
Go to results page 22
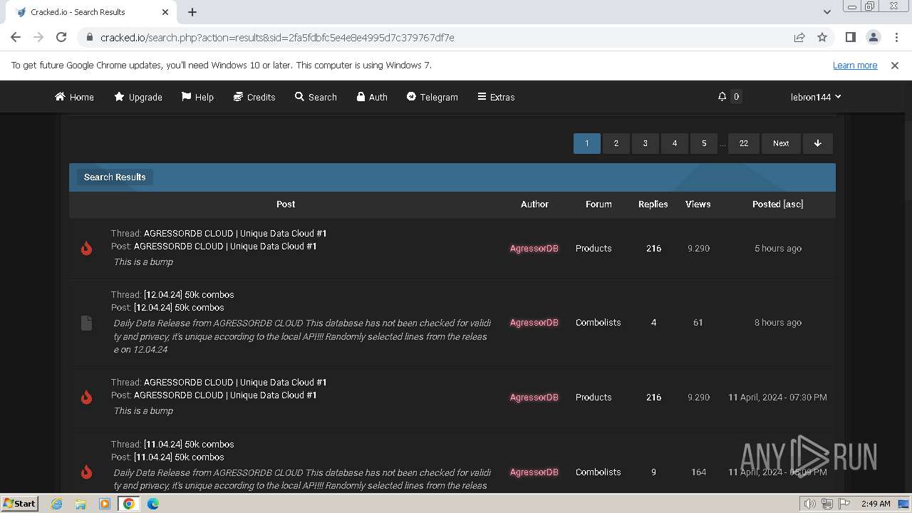744,143
